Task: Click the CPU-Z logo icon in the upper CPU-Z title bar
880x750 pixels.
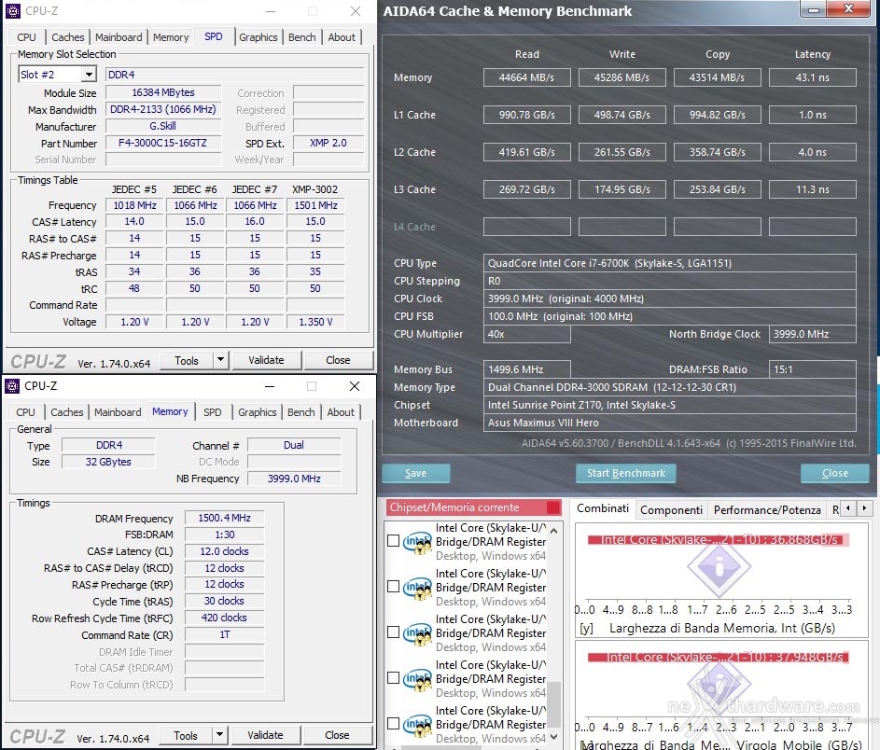Action: (x=12, y=10)
